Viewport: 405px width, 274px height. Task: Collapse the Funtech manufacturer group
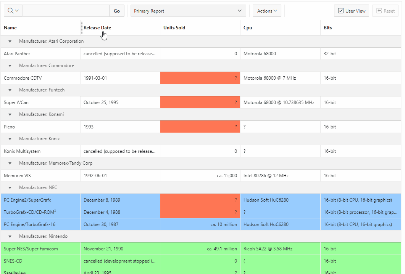(x=10, y=90)
